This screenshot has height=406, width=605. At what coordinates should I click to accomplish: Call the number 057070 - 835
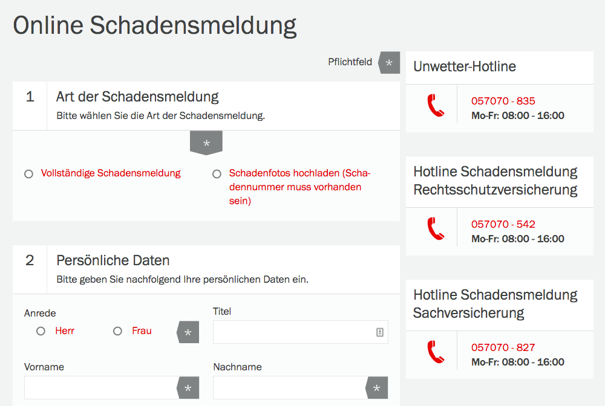click(x=503, y=101)
